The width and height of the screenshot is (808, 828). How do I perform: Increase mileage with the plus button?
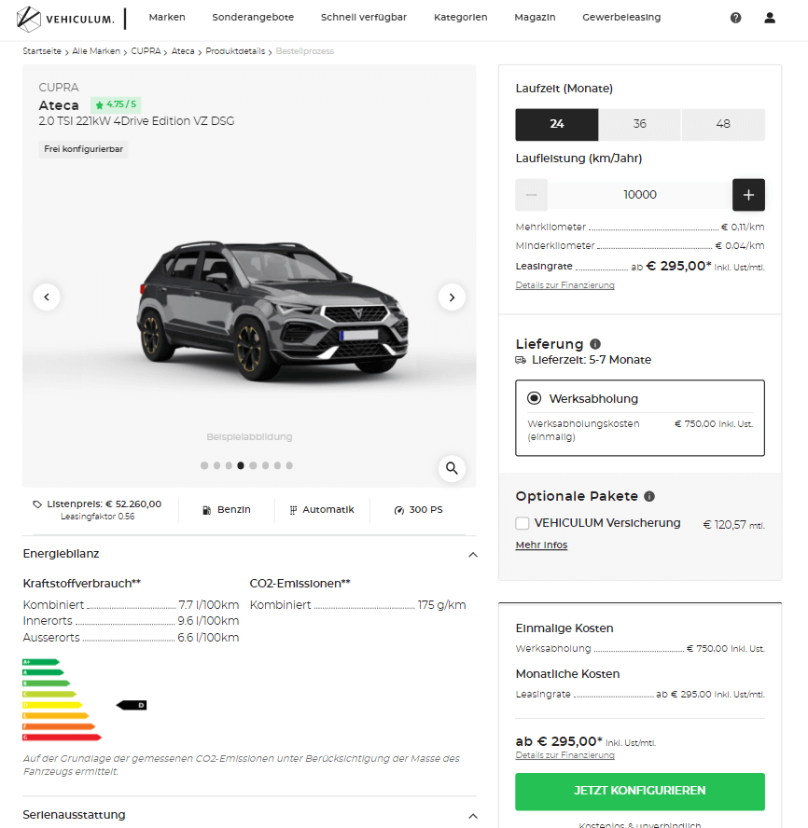[x=748, y=195]
